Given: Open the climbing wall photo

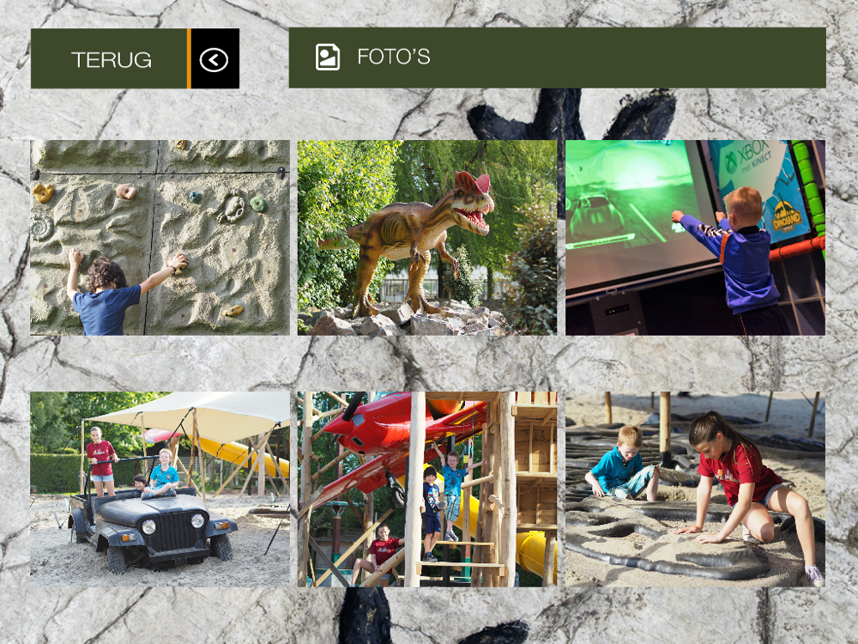Looking at the screenshot, I should point(160,238).
